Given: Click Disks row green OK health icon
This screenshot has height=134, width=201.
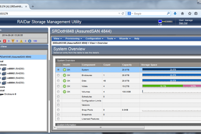Looking at the screenshot, I should (x=65, y=81).
